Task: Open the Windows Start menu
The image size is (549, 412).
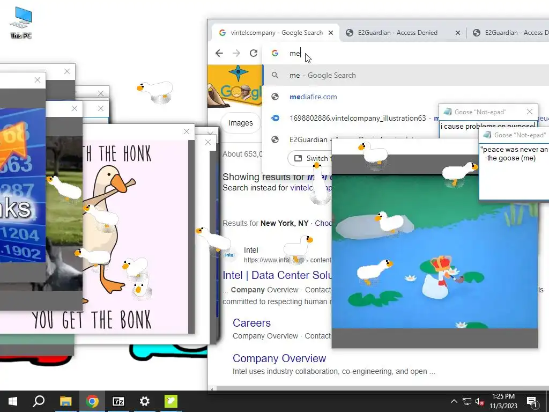Action: click(x=13, y=401)
